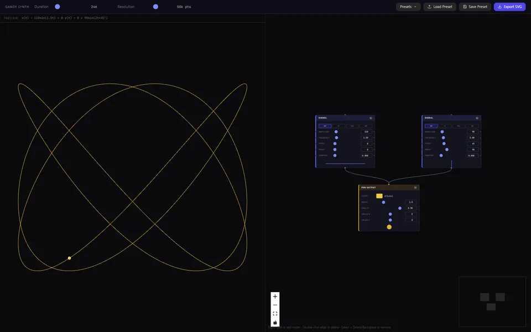This screenshot has height=332, width=531.
Task: Click amplitude slider handle in amplitude-110 Signal node
Action: pyautogui.click(x=336, y=132)
